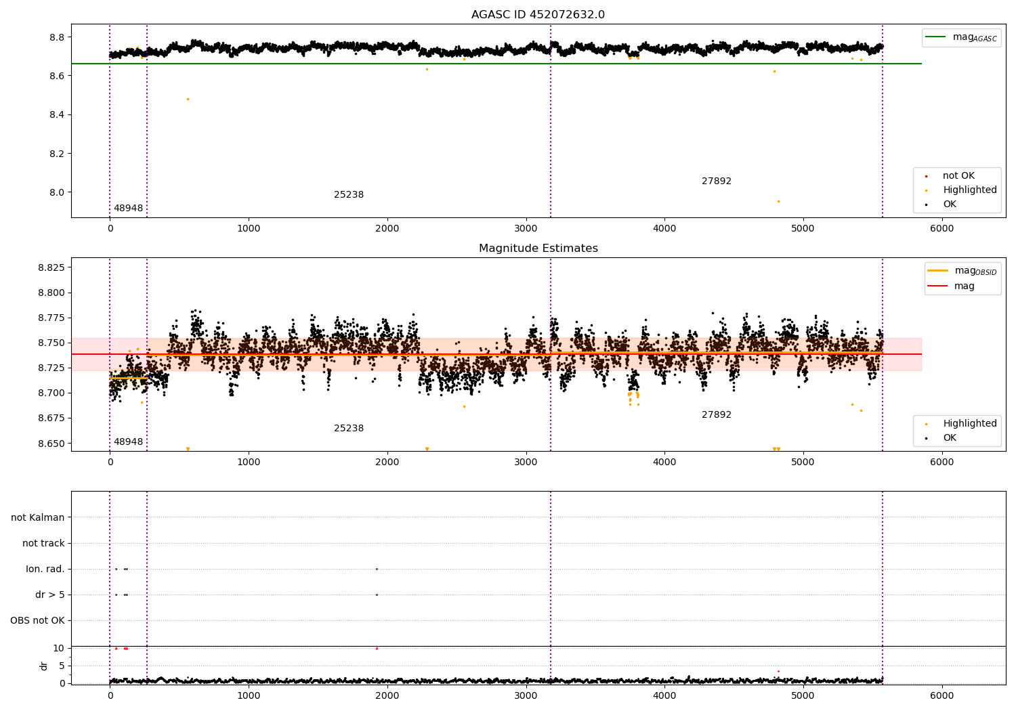Click the red 'mag' legend entry
1016x711 pixels.
click(951, 286)
